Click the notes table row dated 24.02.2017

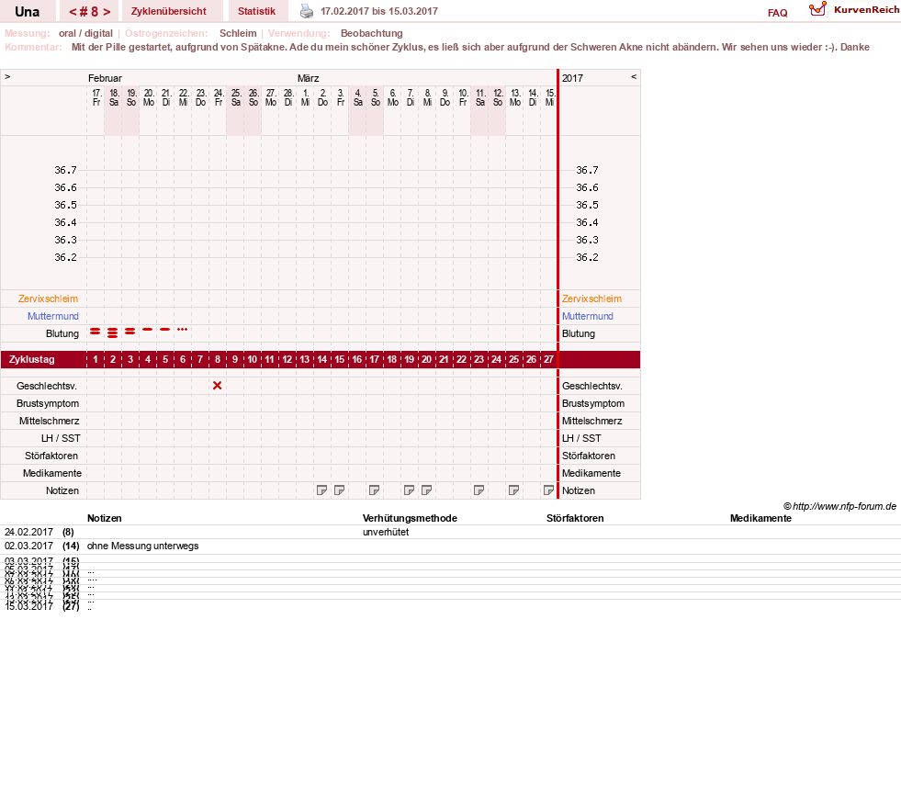pyautogui.click(x=450, y=532)
